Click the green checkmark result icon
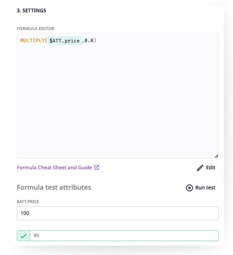This screenshot has height=255, width=233. (x=23, y=236)
